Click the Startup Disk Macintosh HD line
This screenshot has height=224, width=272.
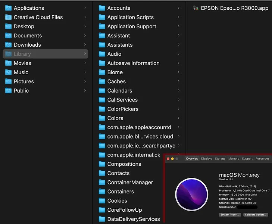coord(235,199)
